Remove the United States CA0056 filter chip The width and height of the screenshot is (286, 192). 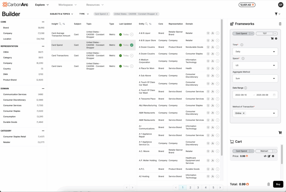[156, 14]
